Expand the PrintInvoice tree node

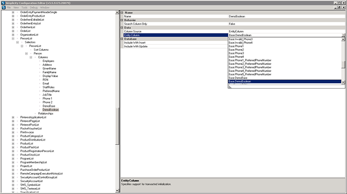click(13, 132)
